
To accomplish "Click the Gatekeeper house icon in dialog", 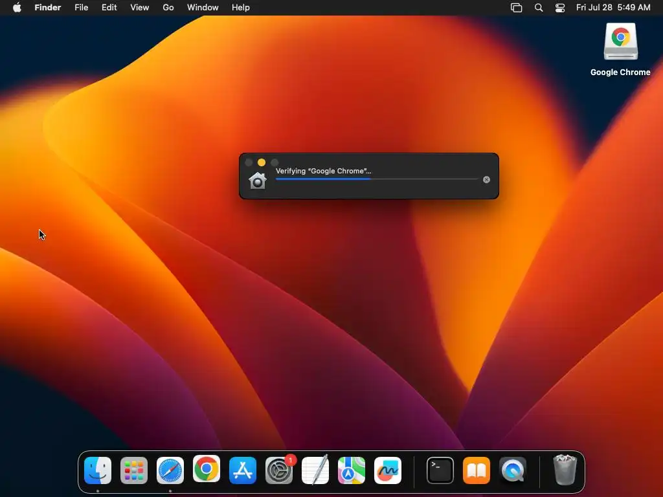I will coord(258,181).
